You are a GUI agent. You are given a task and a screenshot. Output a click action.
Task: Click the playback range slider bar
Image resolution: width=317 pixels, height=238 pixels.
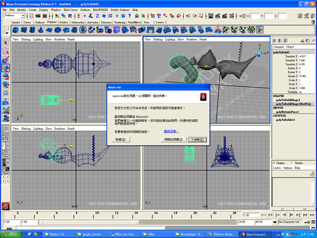(x=89, y=222)
